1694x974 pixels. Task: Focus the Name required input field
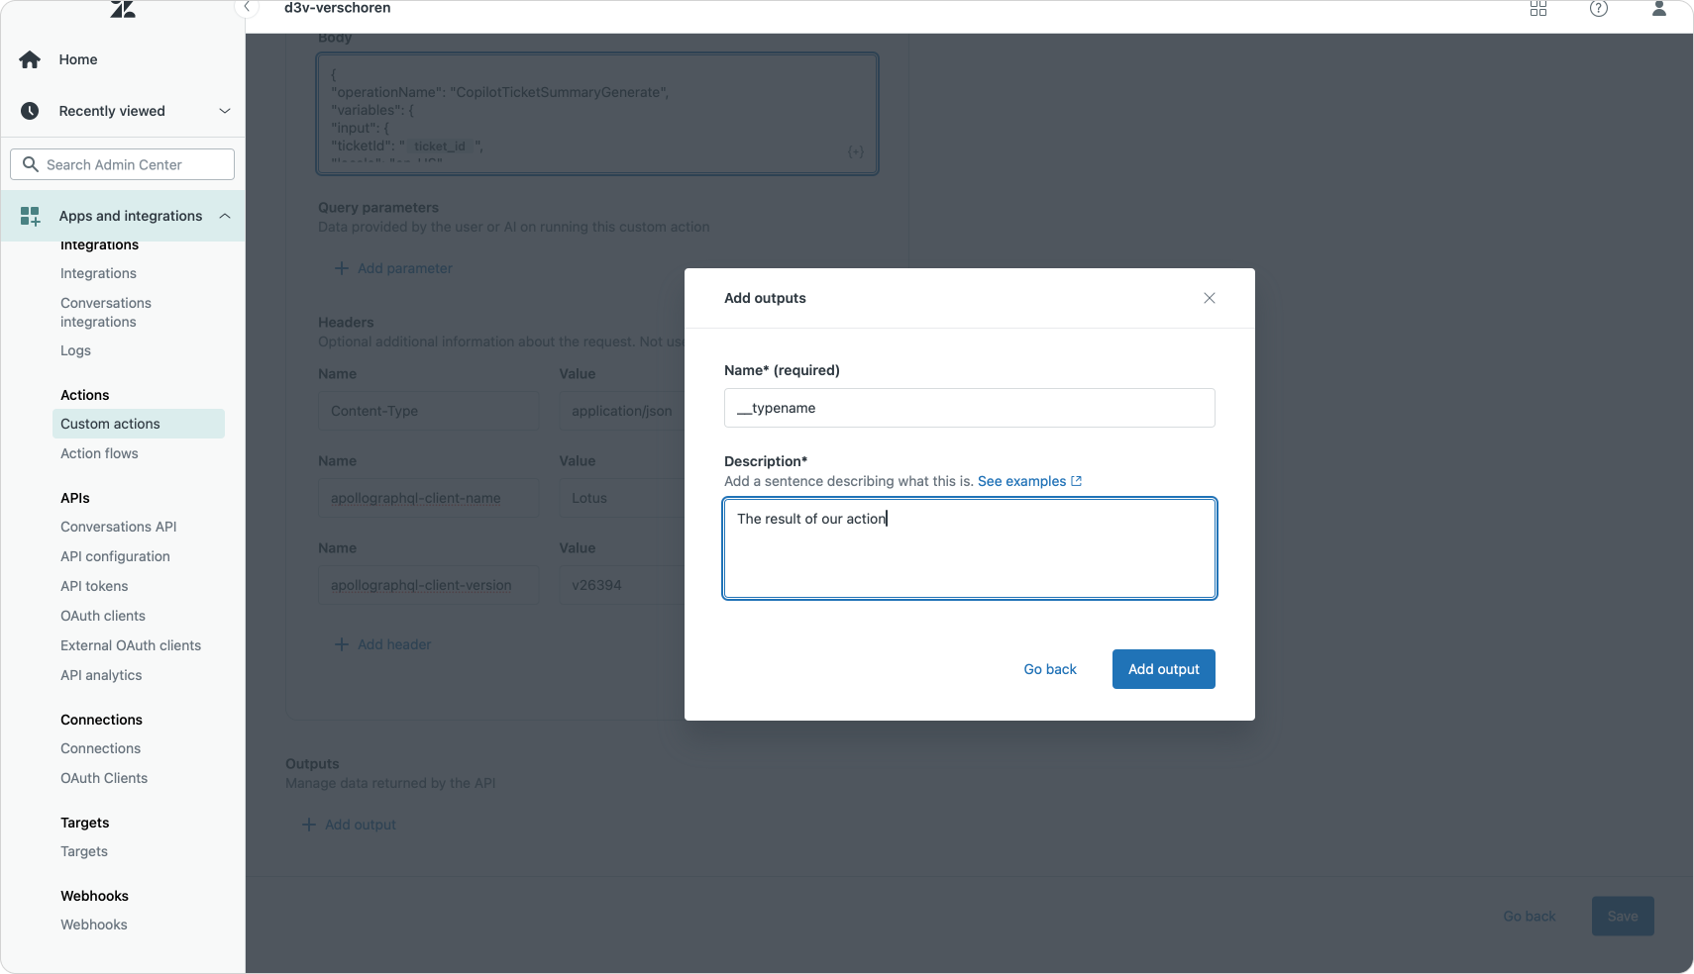pos(969,408)
